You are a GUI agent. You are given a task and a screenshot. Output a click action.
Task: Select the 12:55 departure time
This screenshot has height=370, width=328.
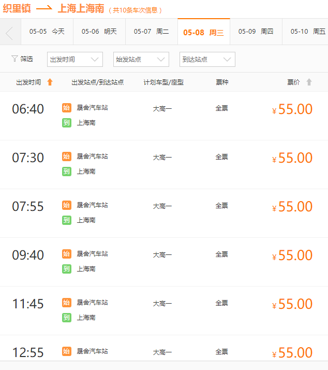tap(28, 352)
